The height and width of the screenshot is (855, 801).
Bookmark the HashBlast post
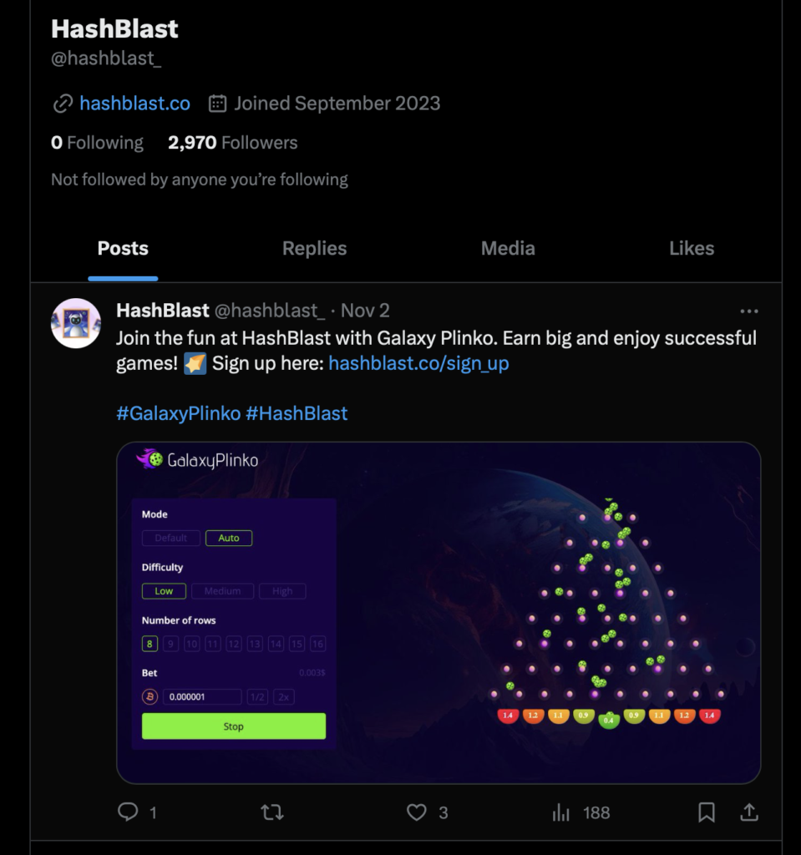(x=707, y=812)
